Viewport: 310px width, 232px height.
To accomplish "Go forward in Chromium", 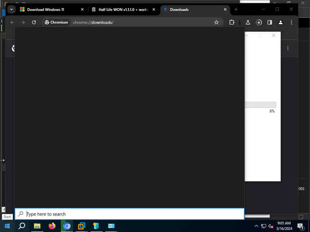I will (23, 22).
